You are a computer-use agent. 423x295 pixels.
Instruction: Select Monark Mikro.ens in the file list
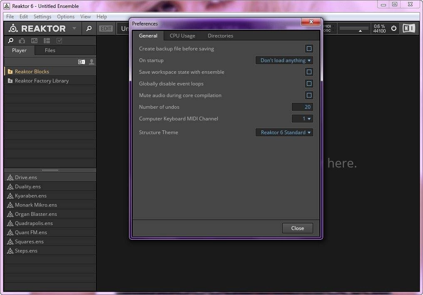50,205
